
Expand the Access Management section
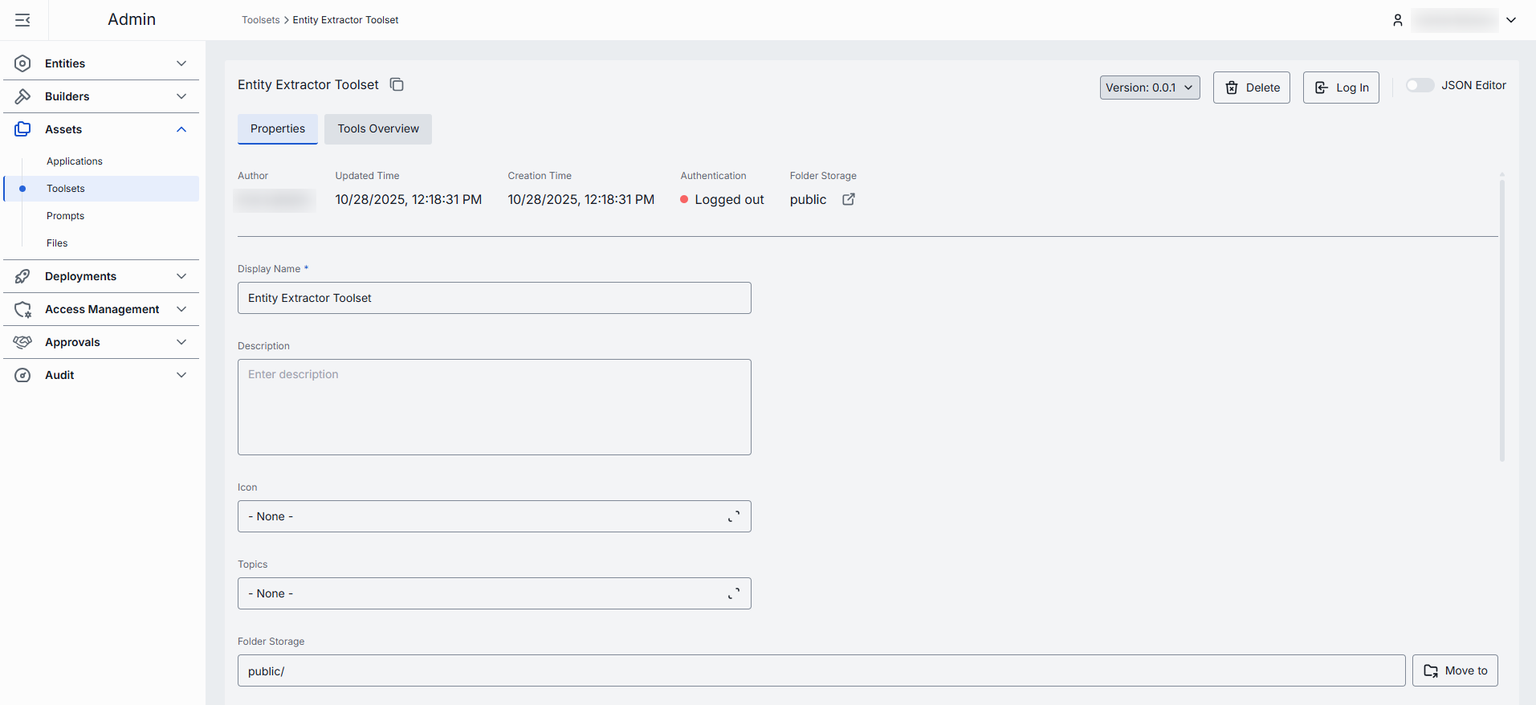point(181,309)
